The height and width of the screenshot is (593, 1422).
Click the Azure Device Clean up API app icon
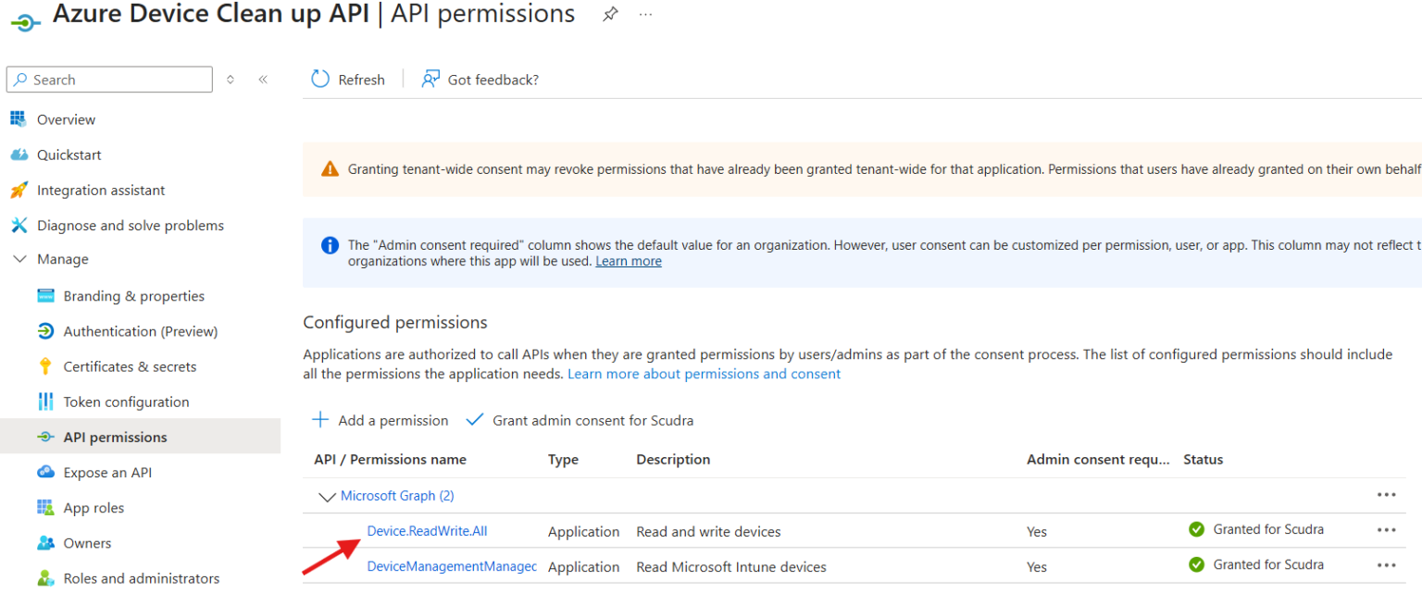click(25, 21)
